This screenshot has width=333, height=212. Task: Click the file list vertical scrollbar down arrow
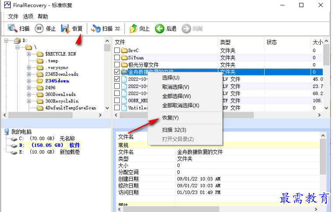pyautogui.click(x=326, y=108)
